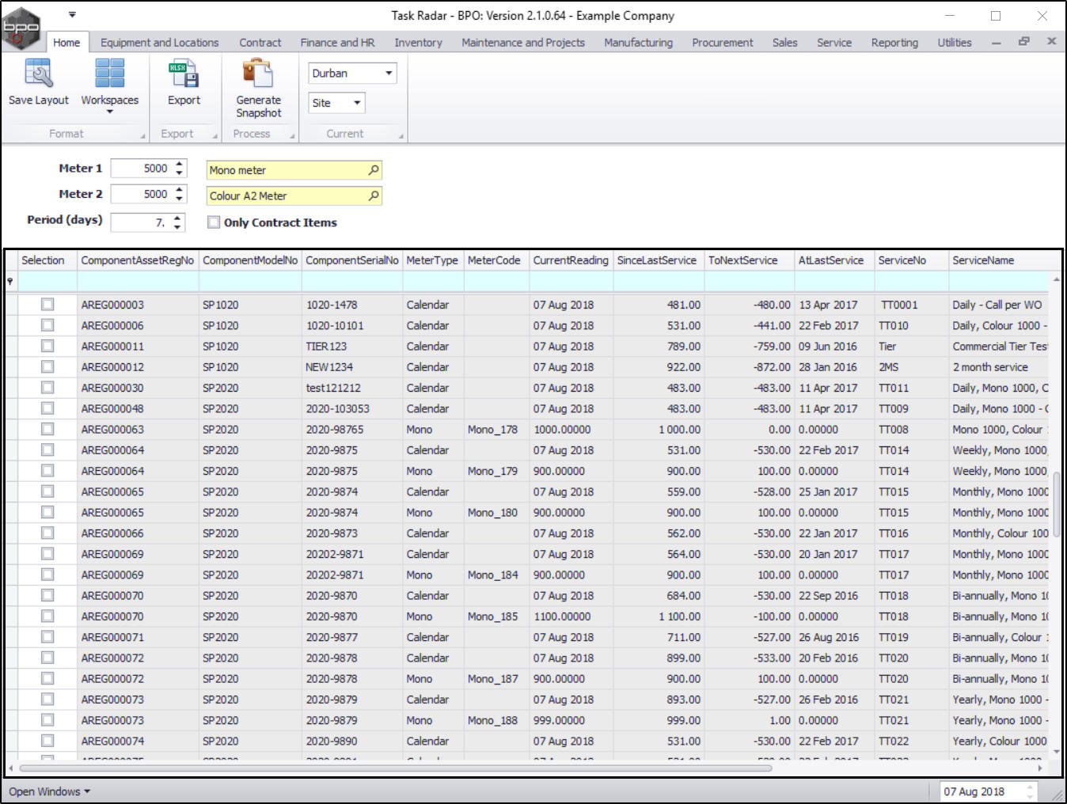Click the horizontal scrollbar of the grid
Viewport: 1067px width, 804px height.
click(x=396, y=768)
